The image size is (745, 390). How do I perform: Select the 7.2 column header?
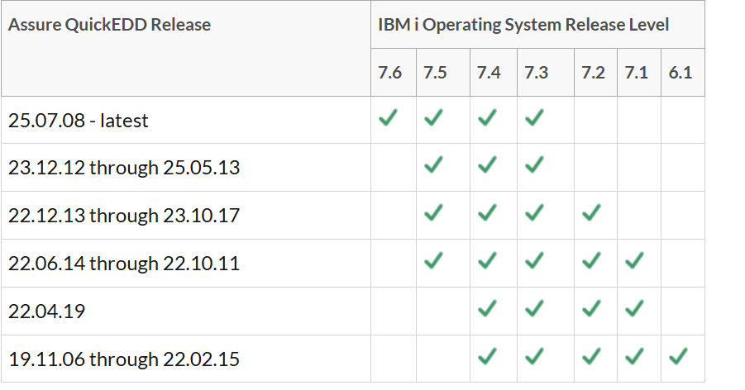click(x=593, y=73)
